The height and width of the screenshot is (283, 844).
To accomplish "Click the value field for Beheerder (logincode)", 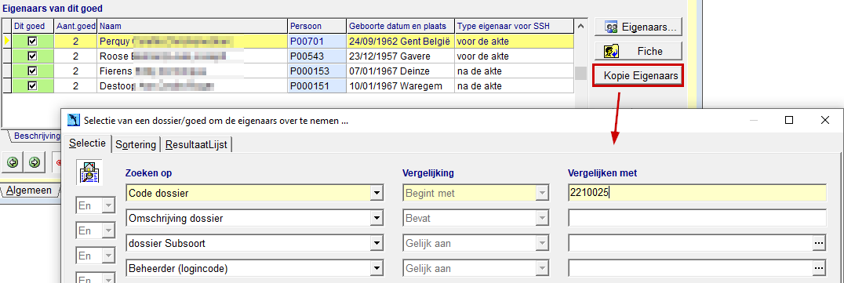I will [690, 268].
